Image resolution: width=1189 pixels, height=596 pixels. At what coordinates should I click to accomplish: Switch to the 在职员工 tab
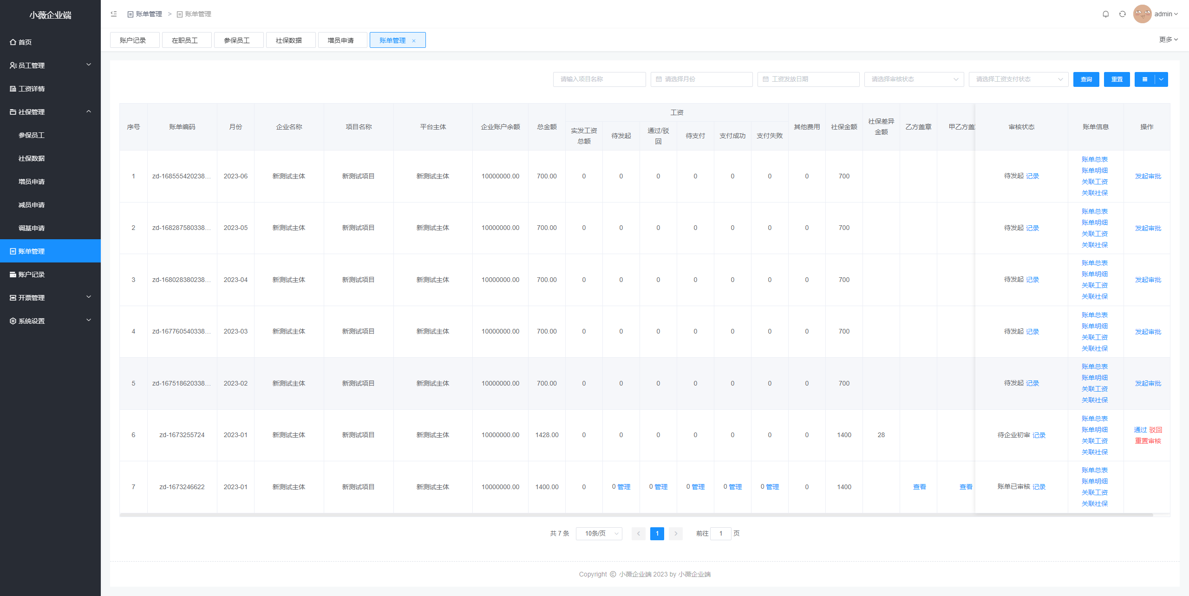click(x=187, y=40)
